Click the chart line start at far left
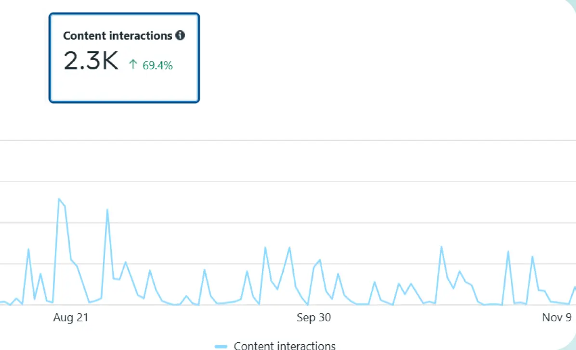Screen dimensions: 576x350 point(2,302)
